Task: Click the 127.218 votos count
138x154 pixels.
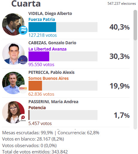Action: point(43,35)
